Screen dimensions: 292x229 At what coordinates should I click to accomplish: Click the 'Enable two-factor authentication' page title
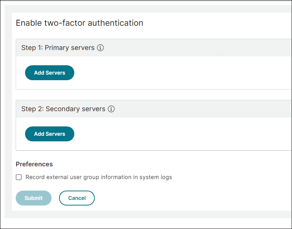[80, 23]
